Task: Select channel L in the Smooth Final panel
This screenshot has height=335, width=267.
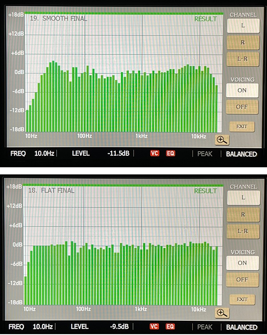Action: pos(243,25)
